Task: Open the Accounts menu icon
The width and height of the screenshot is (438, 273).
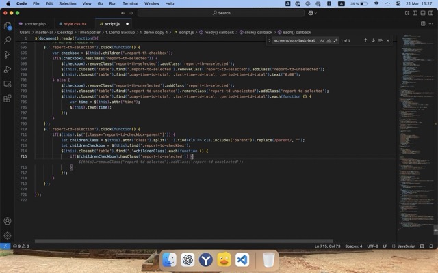Action: (8, 221)
